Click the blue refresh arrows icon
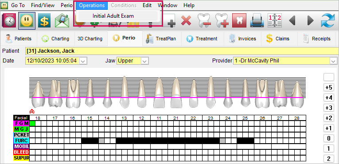 point(328,20)
